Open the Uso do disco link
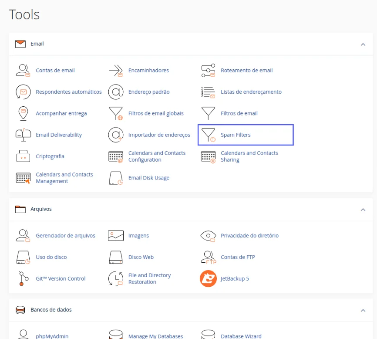Viewport: 377px width, 339px height. pyautogui.click(x=51, y=257)
